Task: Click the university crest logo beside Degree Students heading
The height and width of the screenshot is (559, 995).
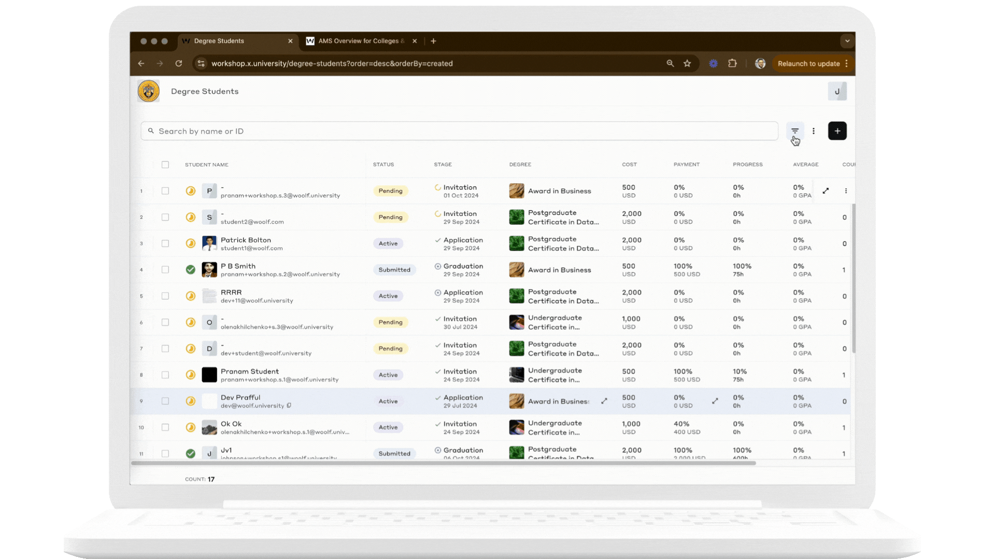Action: coord(149,91)
